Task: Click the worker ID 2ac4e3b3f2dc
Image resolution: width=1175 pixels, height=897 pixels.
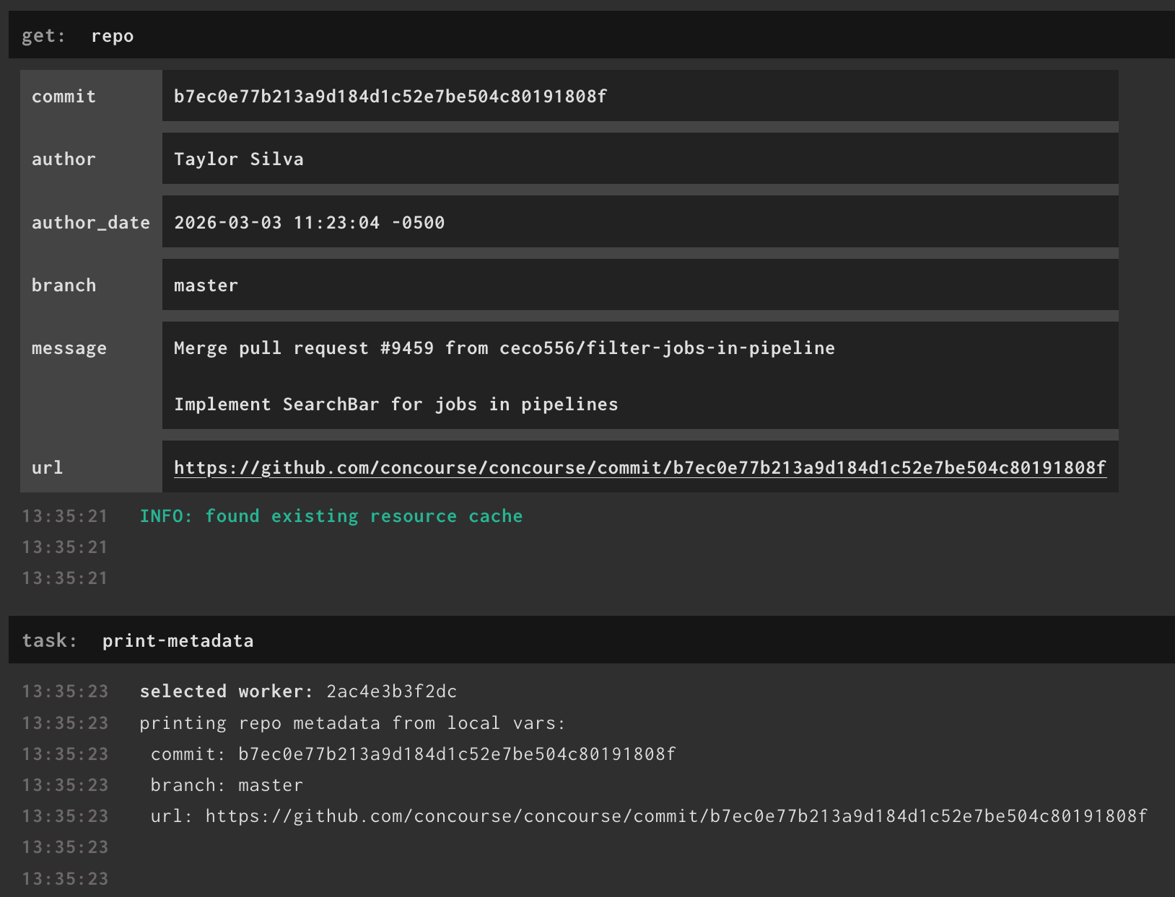Action: [x=391, y=691]
